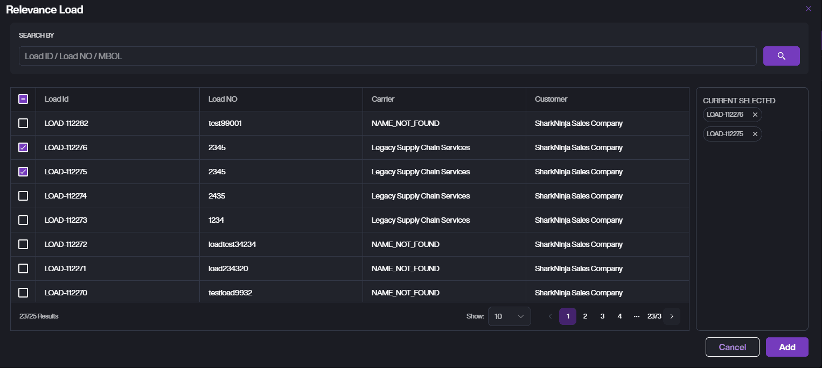Close the Relevance Load dialog
Image resolution: width=822 pixels, height=368 pixels.
pyautogui.click(x=808, y=9)
